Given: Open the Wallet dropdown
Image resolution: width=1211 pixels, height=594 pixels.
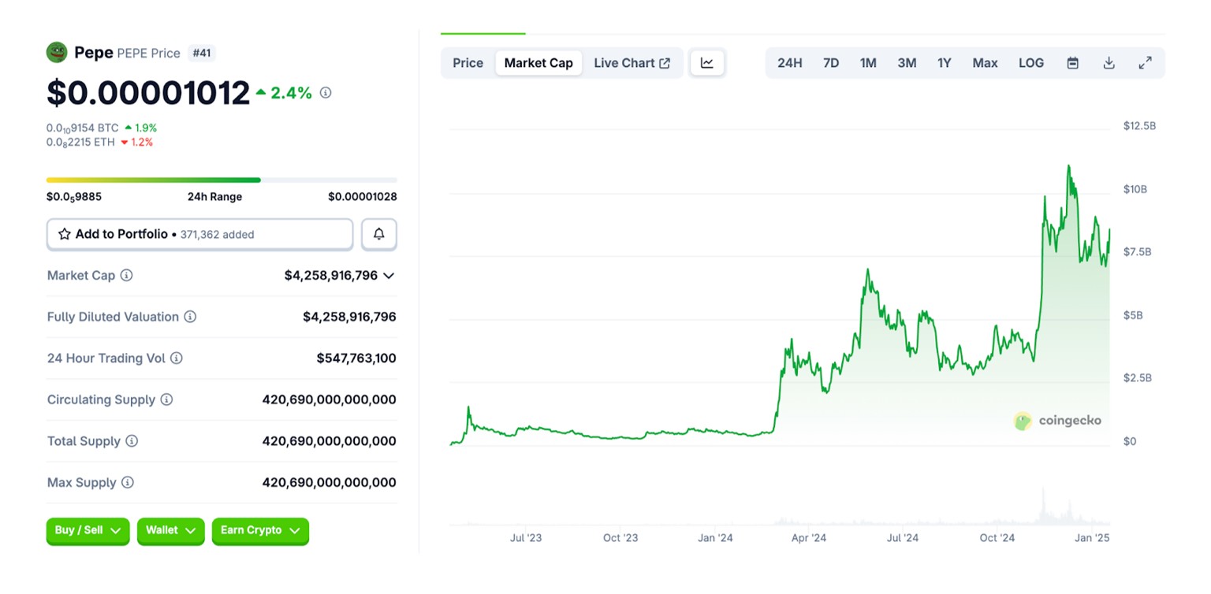Looking at the screenshot, I should 170,531.
